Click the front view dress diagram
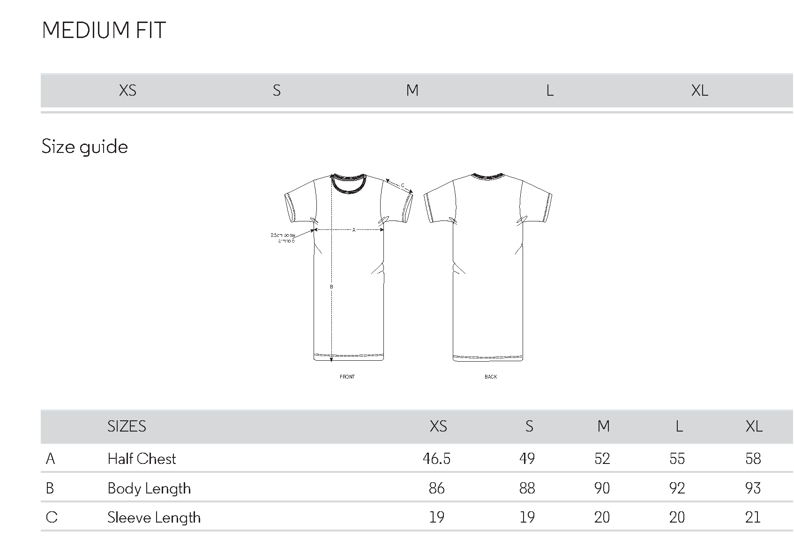794x554 pixels. (349, 268)
